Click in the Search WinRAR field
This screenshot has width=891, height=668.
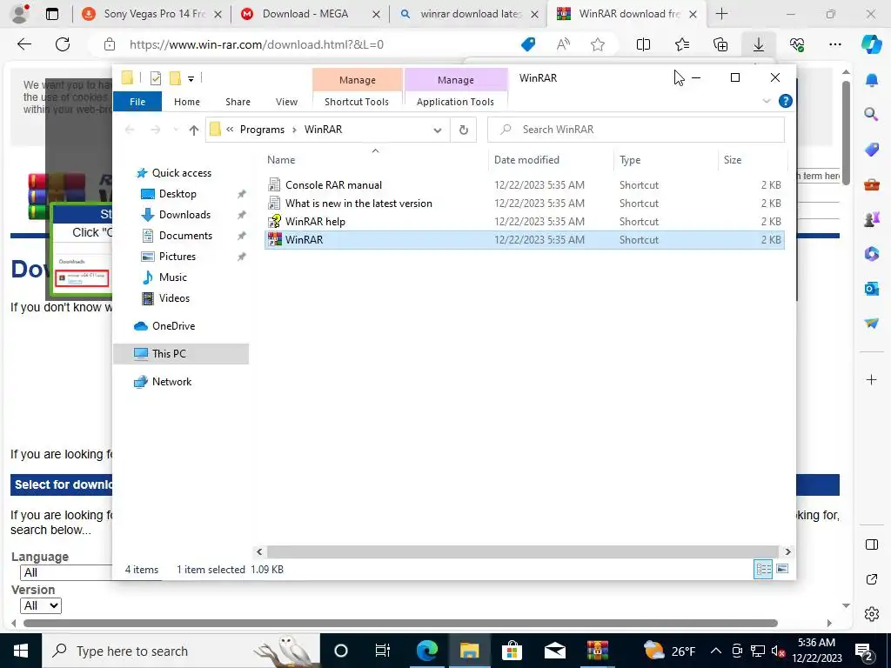pos(636,130)
